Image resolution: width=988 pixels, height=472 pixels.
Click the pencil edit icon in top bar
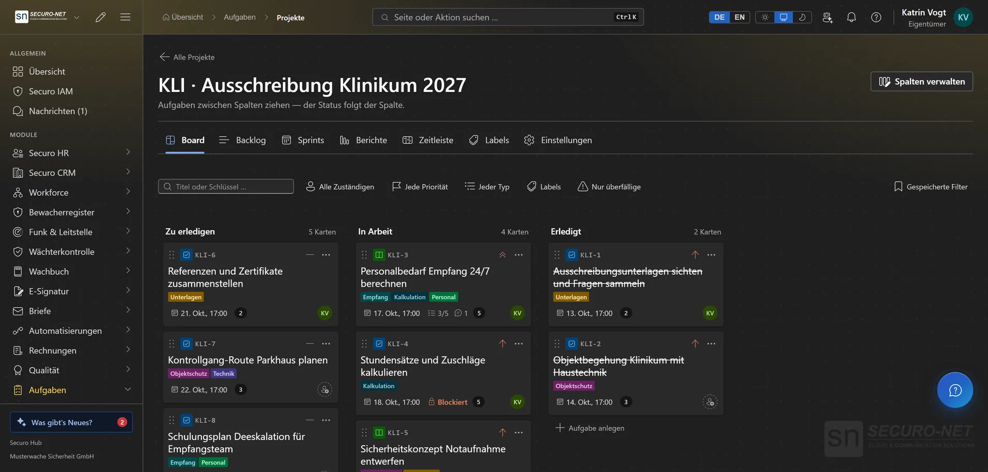coord(101,17)
